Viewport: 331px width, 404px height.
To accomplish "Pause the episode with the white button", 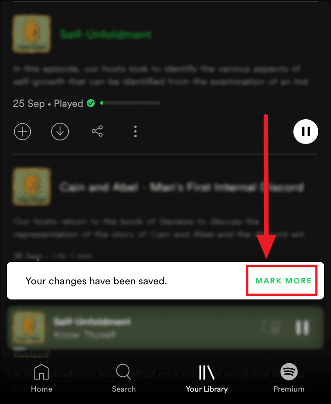I will pos(306,132).
